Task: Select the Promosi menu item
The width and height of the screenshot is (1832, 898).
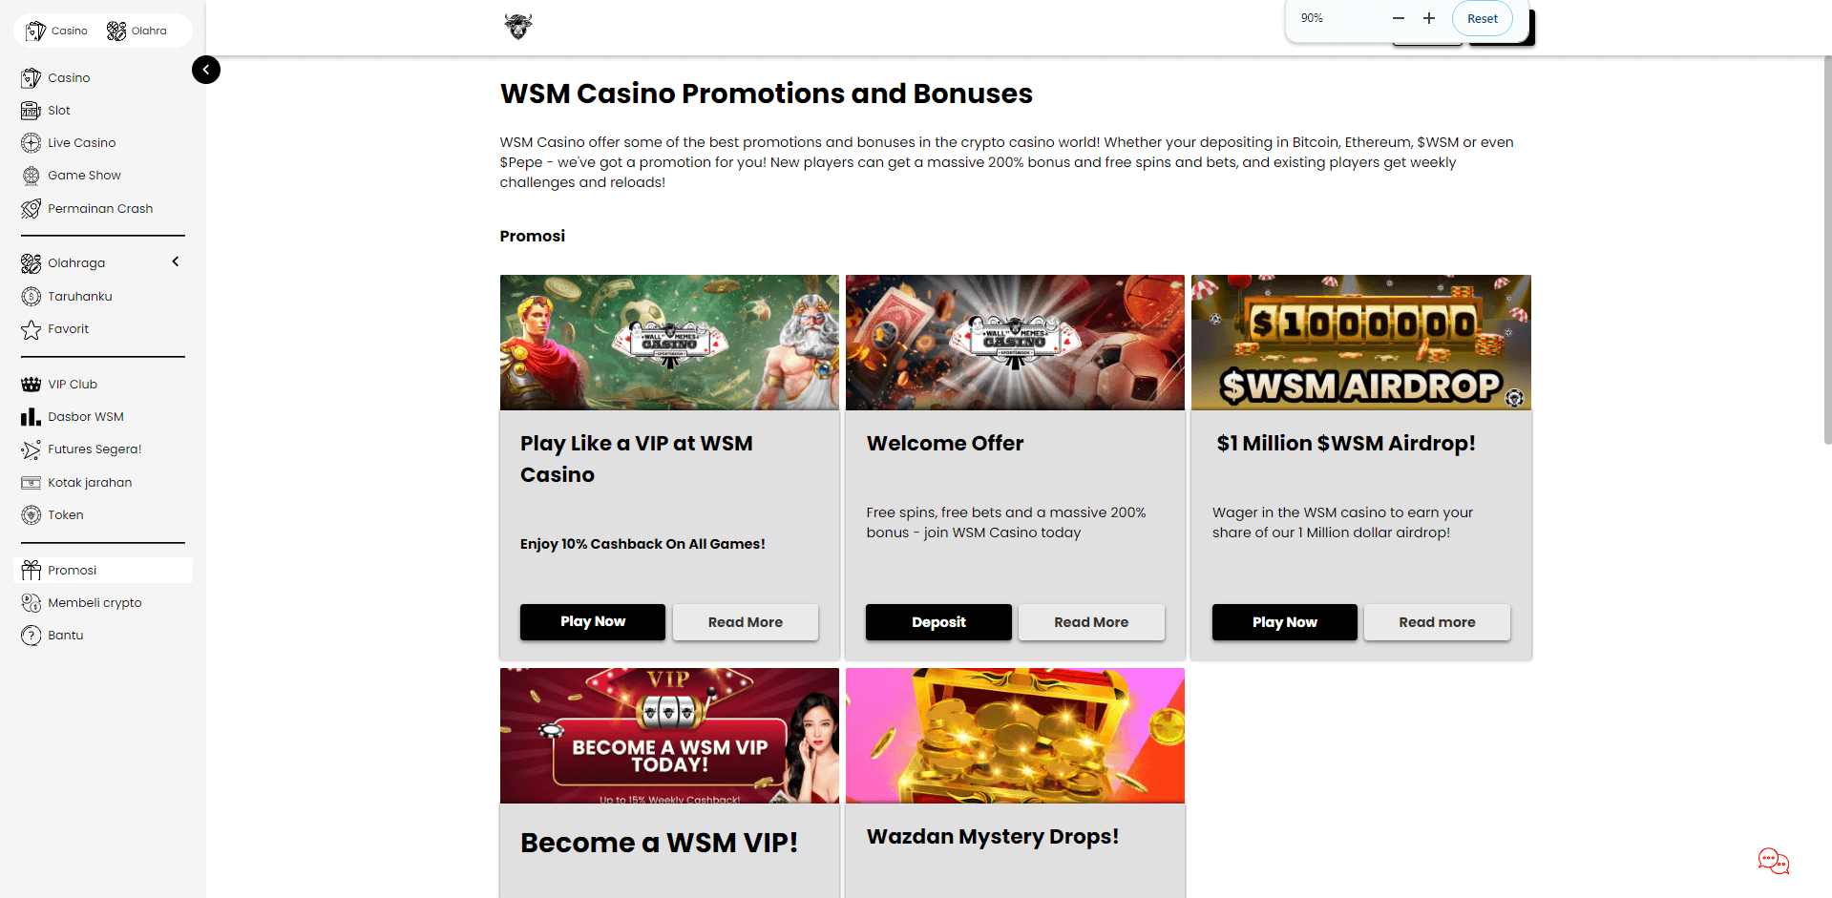Action: click(103, 571)
